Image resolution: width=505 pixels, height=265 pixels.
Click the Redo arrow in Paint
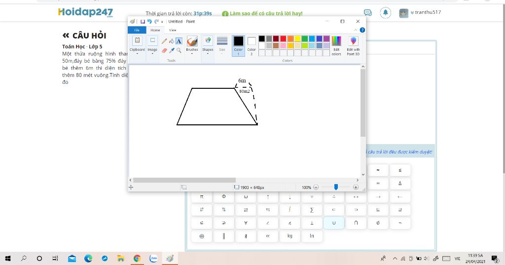(x=156, y=22)
